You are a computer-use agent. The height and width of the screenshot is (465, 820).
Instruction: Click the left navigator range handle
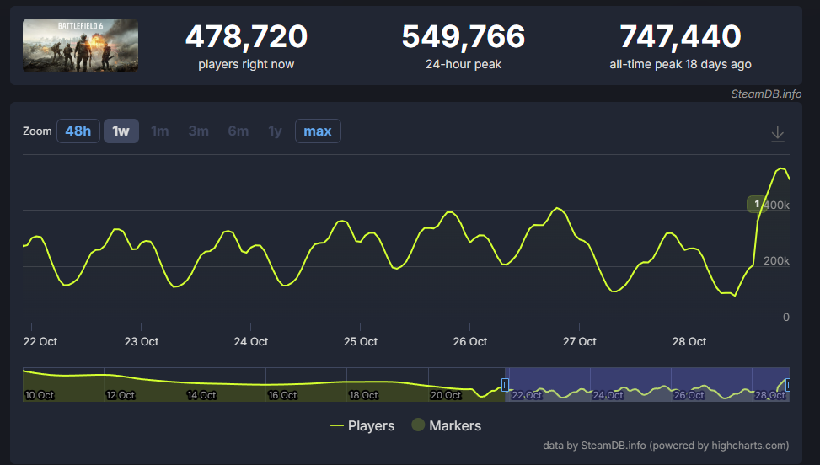[505, 385]
